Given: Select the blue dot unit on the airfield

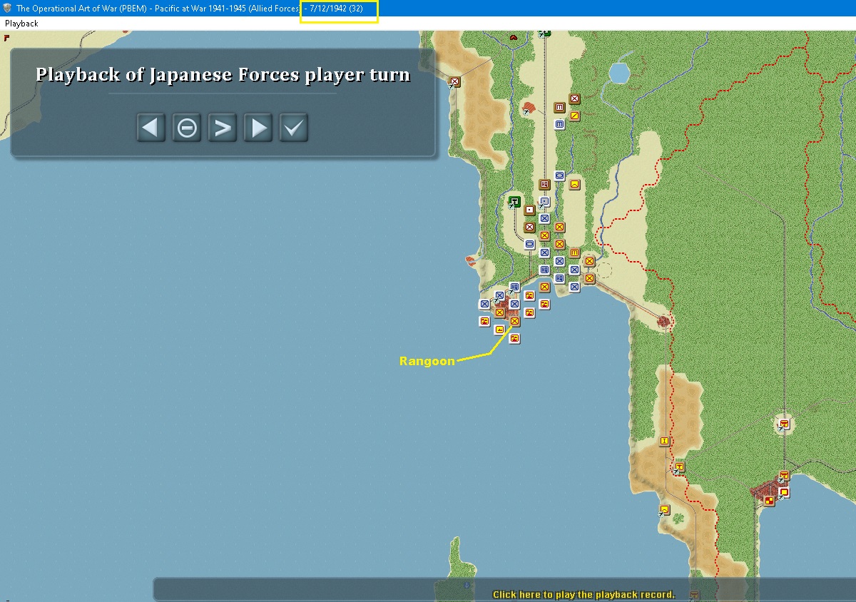Looking at the screenshot, I should (x=544, y=202).
